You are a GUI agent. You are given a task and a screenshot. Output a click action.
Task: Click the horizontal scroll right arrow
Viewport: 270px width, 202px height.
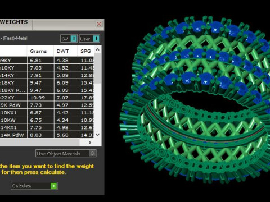tap(89, 143)
